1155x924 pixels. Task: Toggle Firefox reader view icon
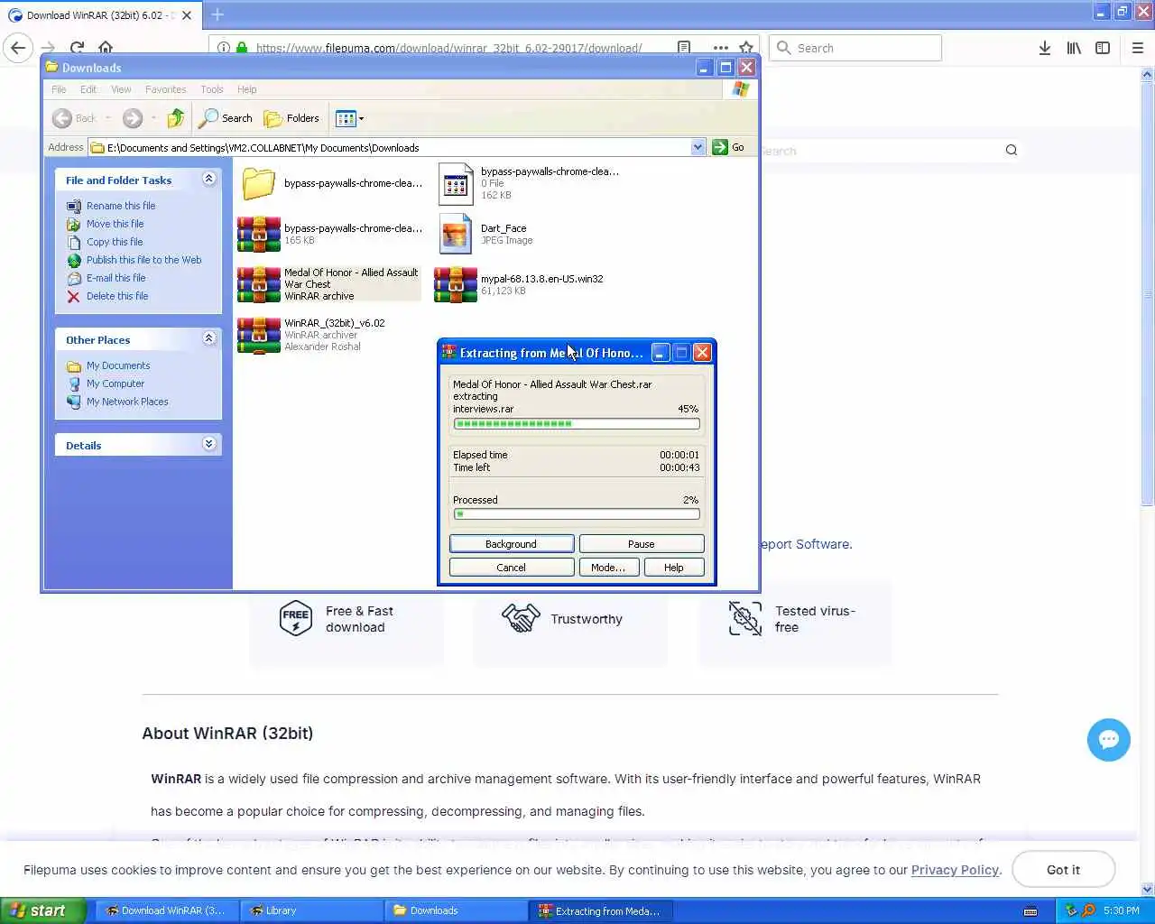pyautogui.click(x=684, y=48)
